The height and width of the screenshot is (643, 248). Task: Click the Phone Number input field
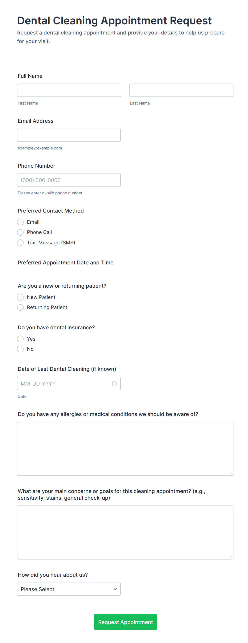coord(69,180)
